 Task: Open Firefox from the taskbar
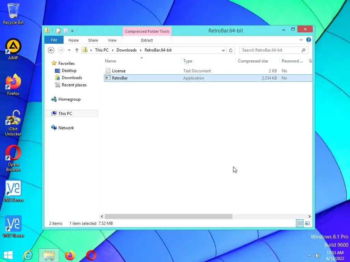(70, 255)
